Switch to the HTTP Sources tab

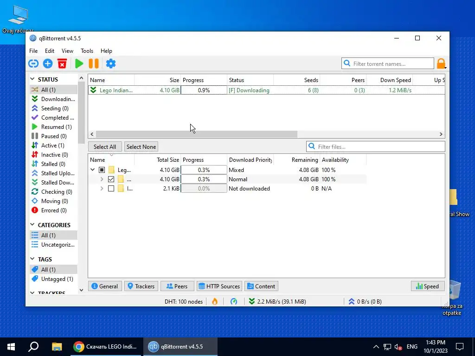[219, 286]
